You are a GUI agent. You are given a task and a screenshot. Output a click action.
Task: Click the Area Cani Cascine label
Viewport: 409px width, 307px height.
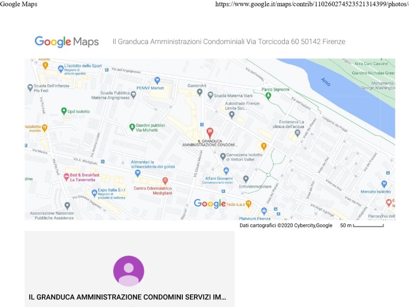(x=371, y=64)
